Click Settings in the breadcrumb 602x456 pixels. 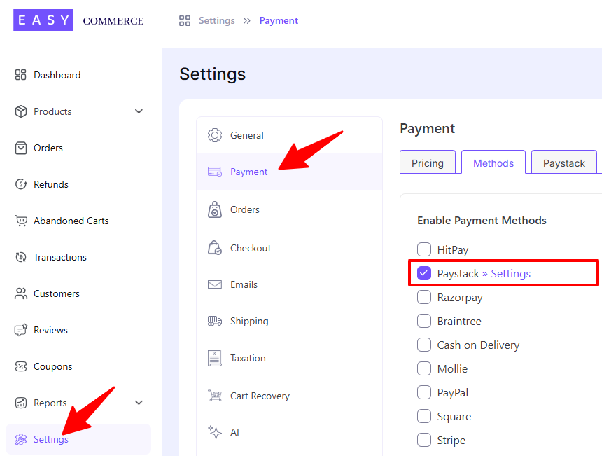(x=216, y=21)
